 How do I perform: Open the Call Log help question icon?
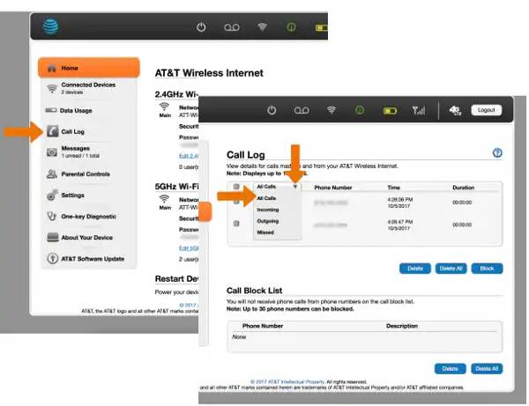[497, 152]
